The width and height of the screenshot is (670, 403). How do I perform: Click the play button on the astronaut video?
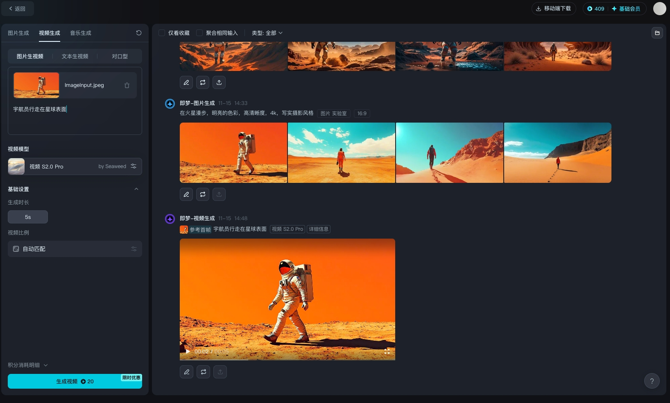[187, 351]
